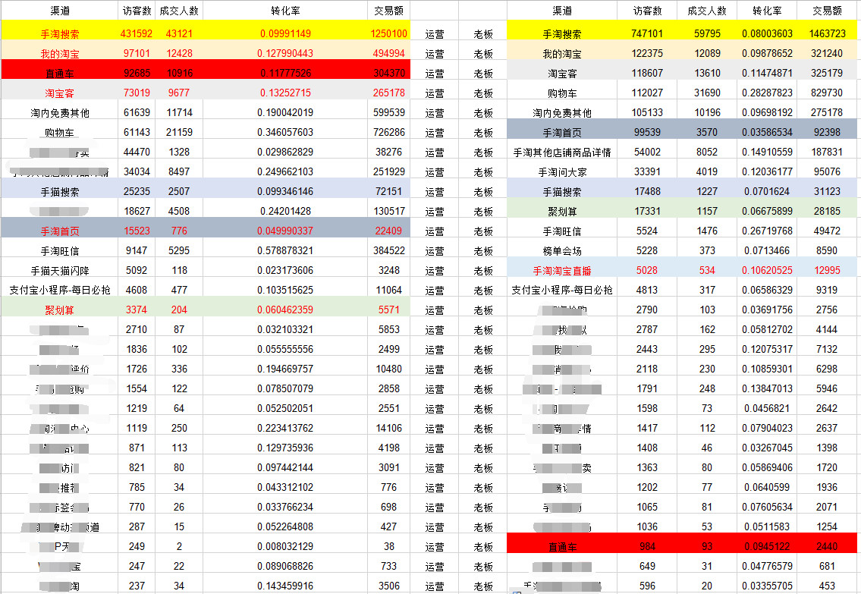
Task: Click the red conversion rate 0.10620525
Action: click(x=767, y=271)
